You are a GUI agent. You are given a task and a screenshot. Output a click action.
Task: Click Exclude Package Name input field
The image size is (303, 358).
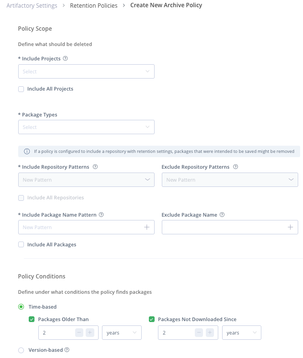(223, 227)
